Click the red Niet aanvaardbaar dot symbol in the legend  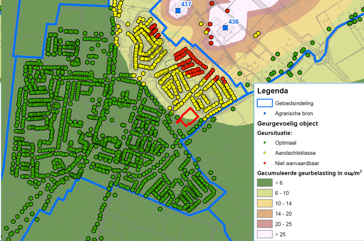point(264,164)
